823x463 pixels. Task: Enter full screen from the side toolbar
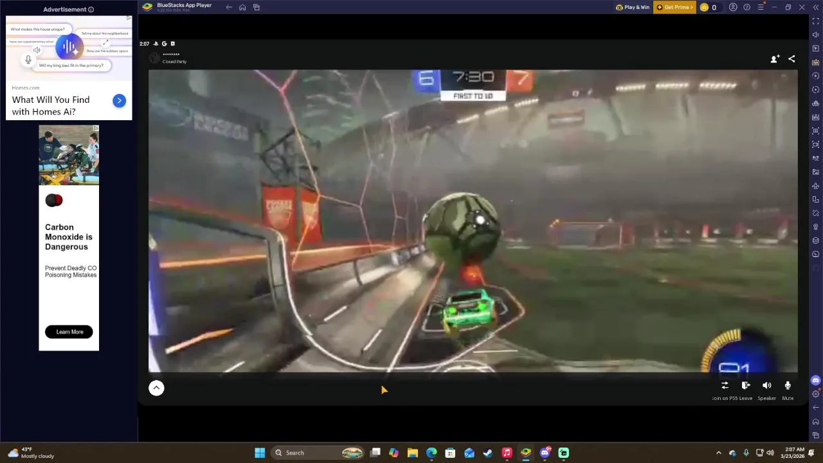point(816,21)
